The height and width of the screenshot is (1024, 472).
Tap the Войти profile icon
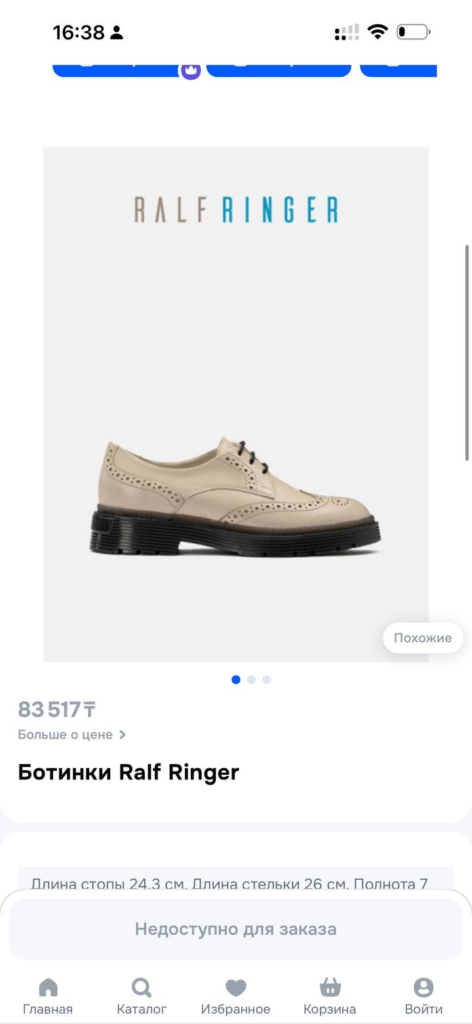[423, 996]
